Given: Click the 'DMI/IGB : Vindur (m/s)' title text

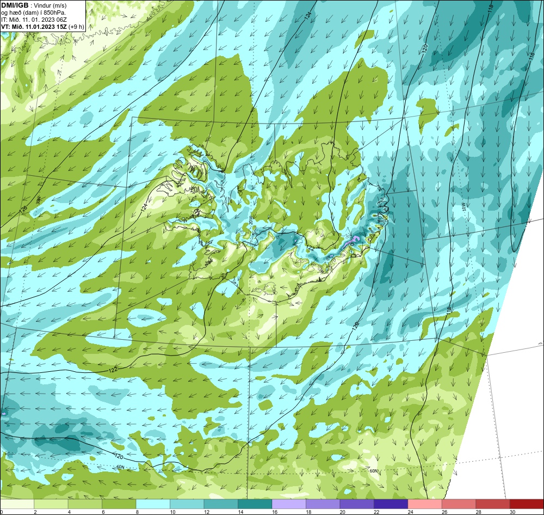Looking at the screenshot, I should [x=34, y=5].
